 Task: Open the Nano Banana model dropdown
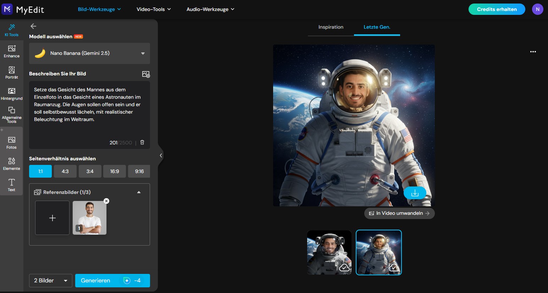tap(89, 53)
